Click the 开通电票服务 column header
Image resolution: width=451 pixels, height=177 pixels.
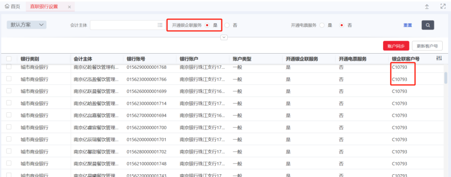pyautogui.click(x=352, y=59)
